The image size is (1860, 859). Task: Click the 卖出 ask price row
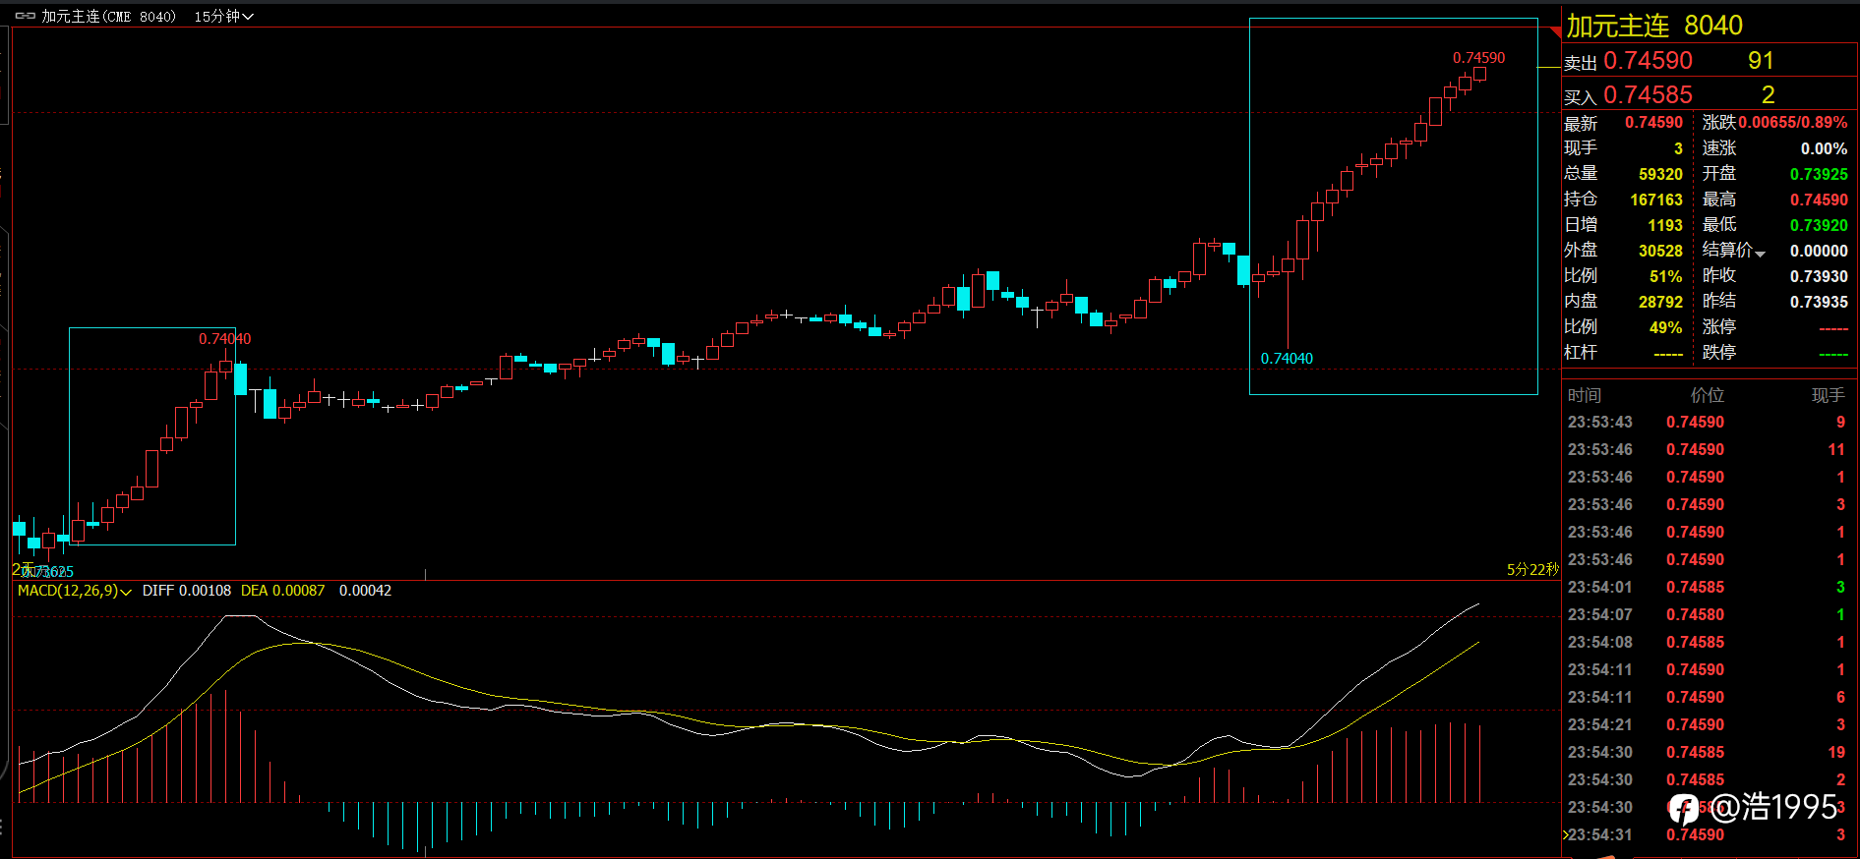click(x=1710, y=61)
